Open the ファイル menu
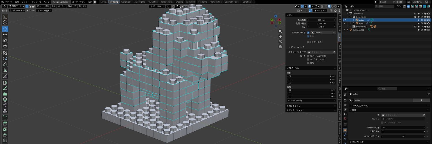The width and height of the screenshot is (432, 144). tap(9, 2)
